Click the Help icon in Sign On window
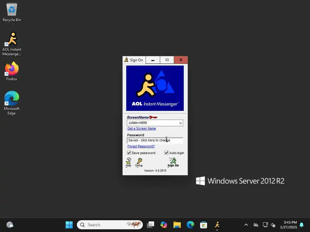 128,162
